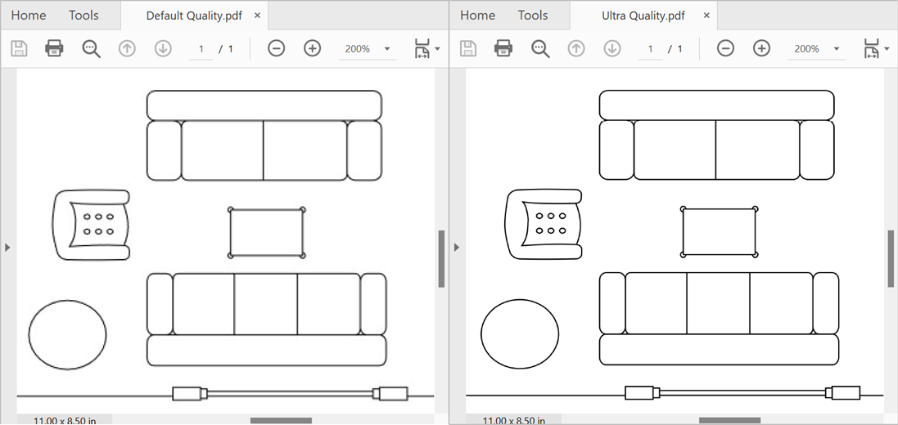Screen dimensions: 898x425
Task: Click horizontal scrollbar thumb in Ultra Quality window
Action: pyautogui.click(x=730, y=420)
